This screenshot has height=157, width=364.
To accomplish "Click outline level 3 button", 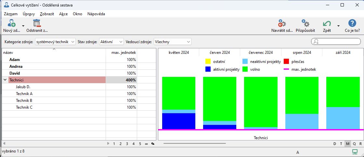I will (127, 143).
